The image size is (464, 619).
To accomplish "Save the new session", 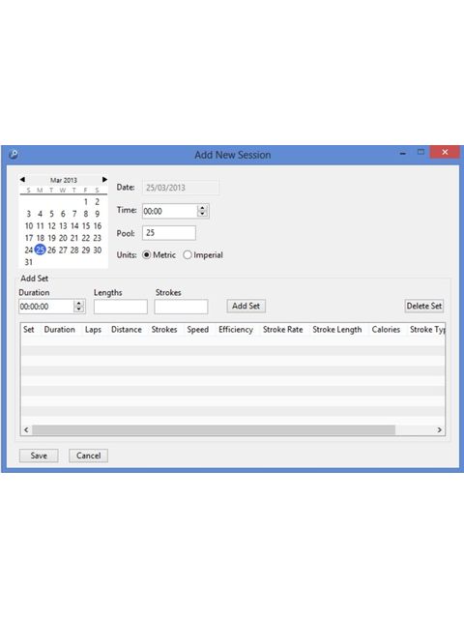I will pos(39,456).
